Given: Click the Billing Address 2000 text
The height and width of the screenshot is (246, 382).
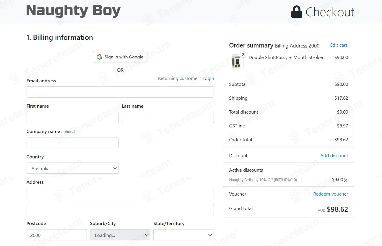Looking at the screenshot, I should tap(297, 46).
